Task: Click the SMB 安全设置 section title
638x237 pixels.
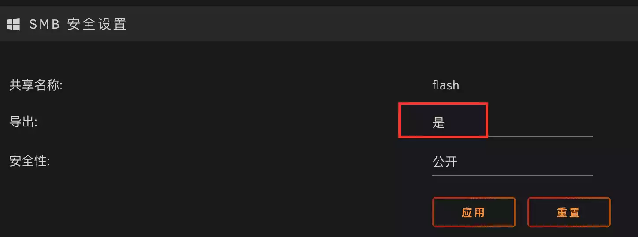Action: click(x=78, y=24)
